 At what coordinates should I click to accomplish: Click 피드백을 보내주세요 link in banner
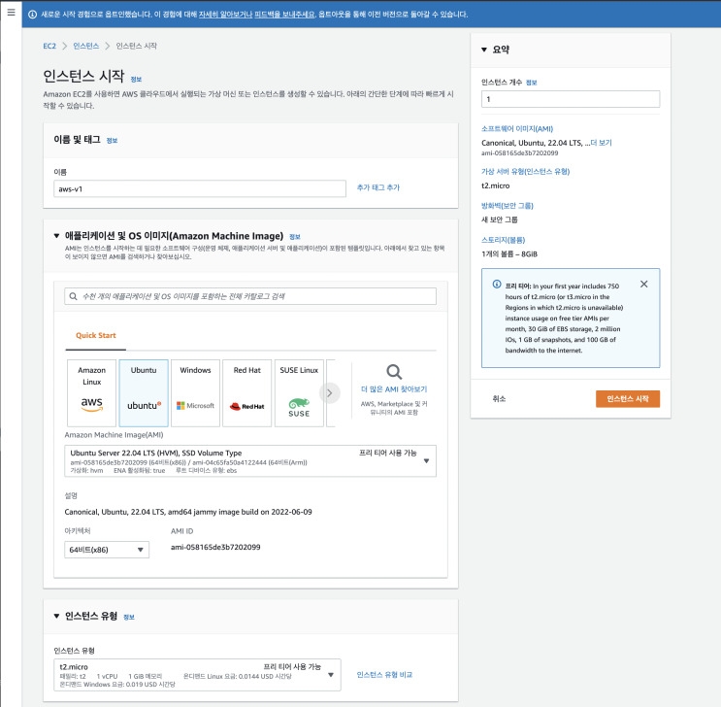(x=284, y=15)
